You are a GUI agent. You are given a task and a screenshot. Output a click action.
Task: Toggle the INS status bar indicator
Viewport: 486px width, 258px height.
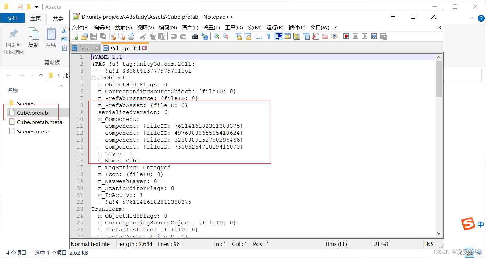point(429,244)
